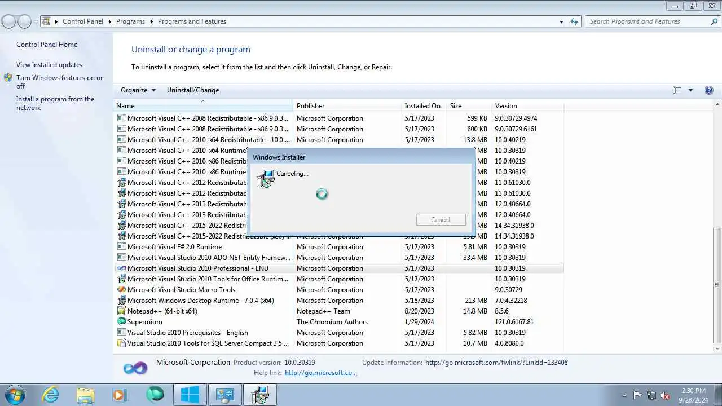The width and height of the screenshot is (722, 406).
Task: Select Microsoft Visual F# 2.0 Runtime row
Action: point(338,247)
